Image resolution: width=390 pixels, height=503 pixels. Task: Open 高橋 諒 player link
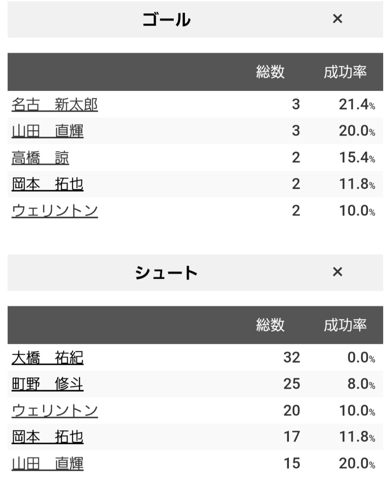pyautogui.click(x=40, y=157)
